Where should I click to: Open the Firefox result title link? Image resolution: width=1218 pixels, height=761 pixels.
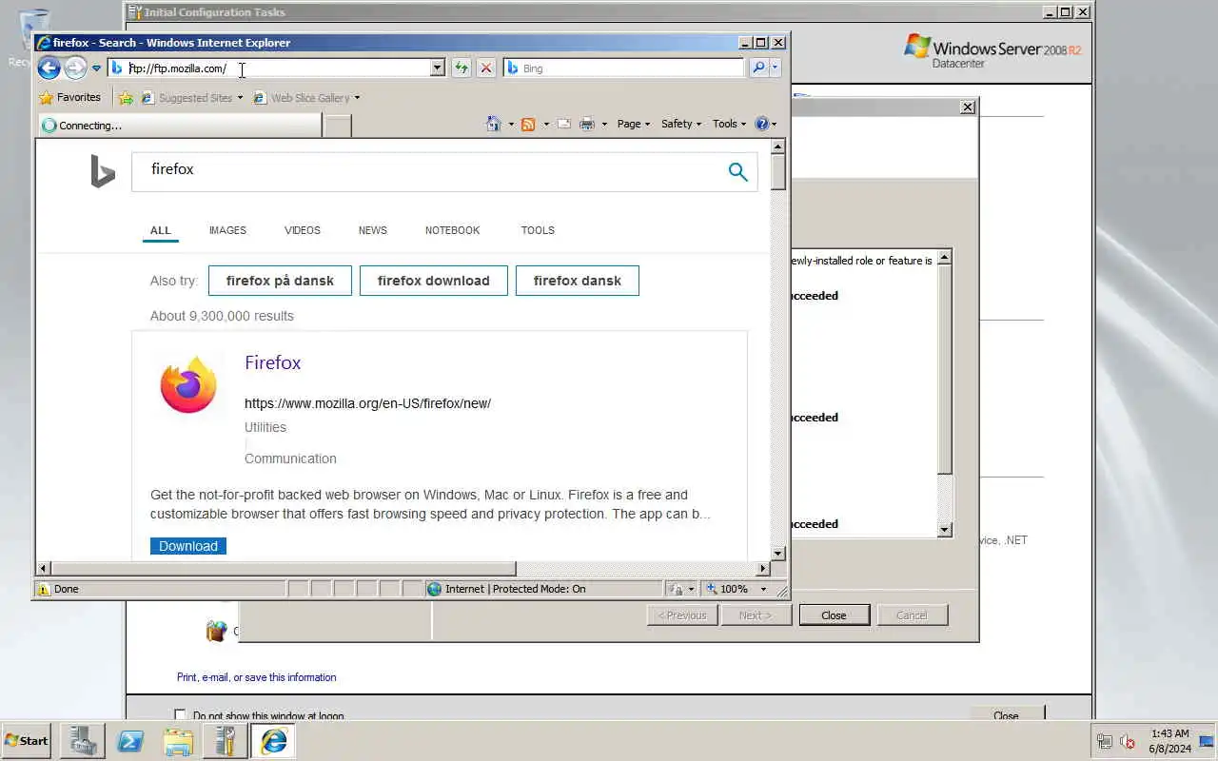pyautogui.click(x=273, y=362)
